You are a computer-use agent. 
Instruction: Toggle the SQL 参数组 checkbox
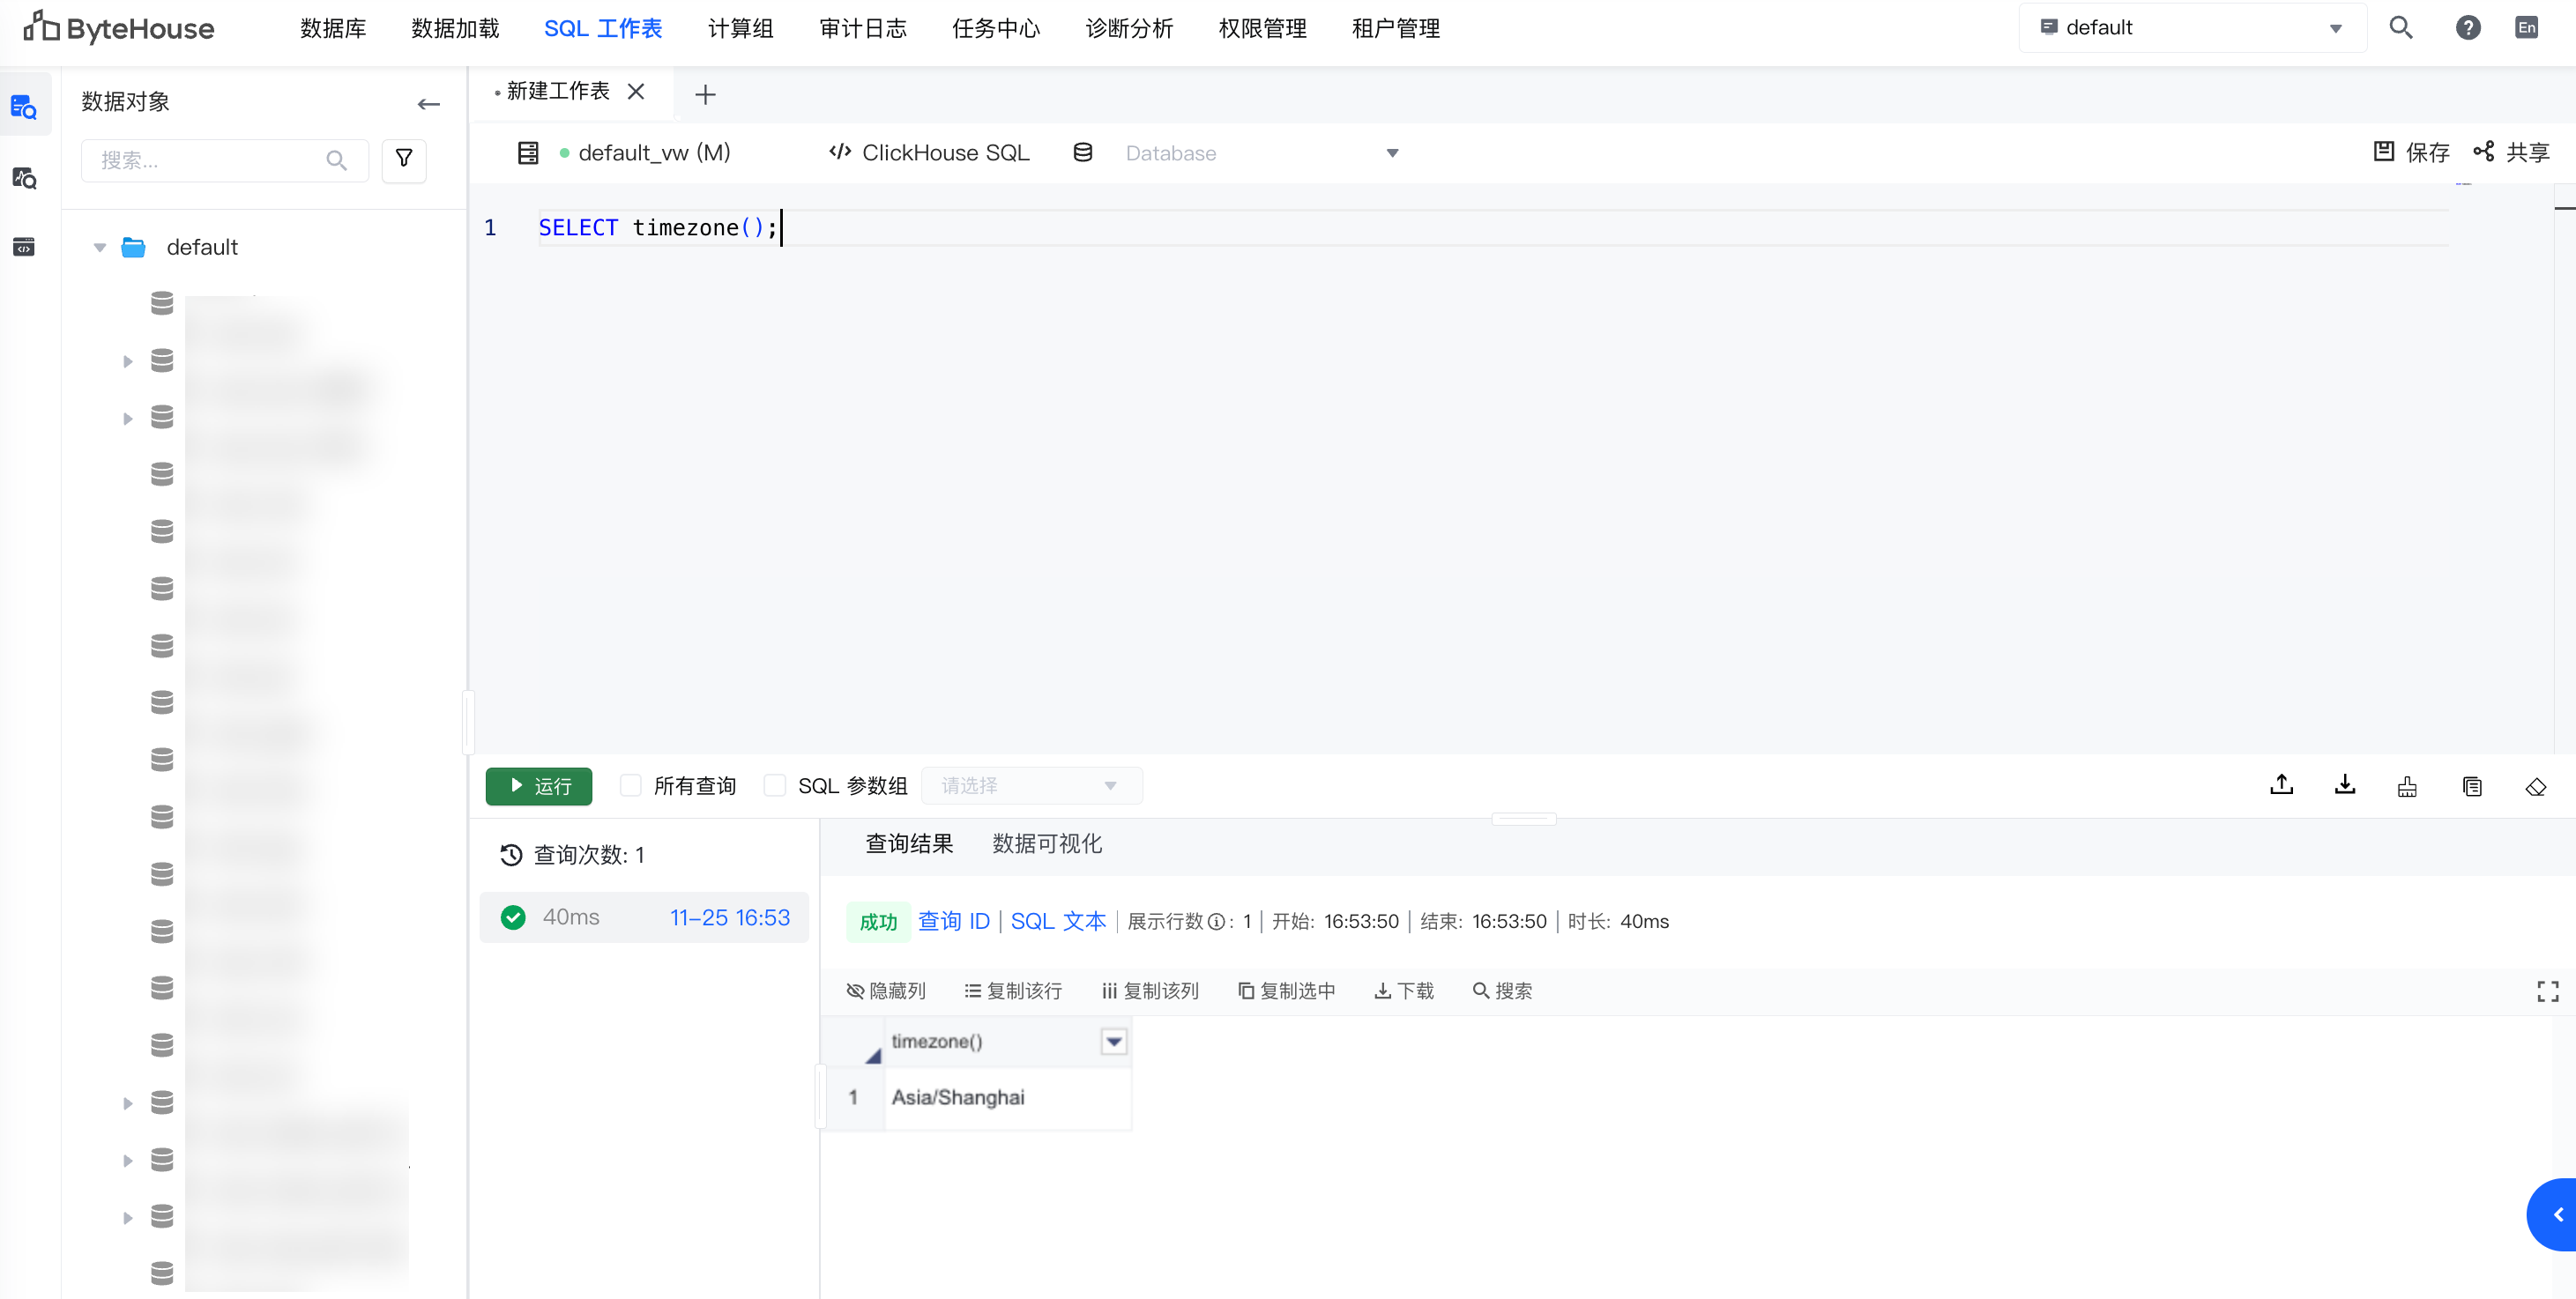[x=774, y=785]
